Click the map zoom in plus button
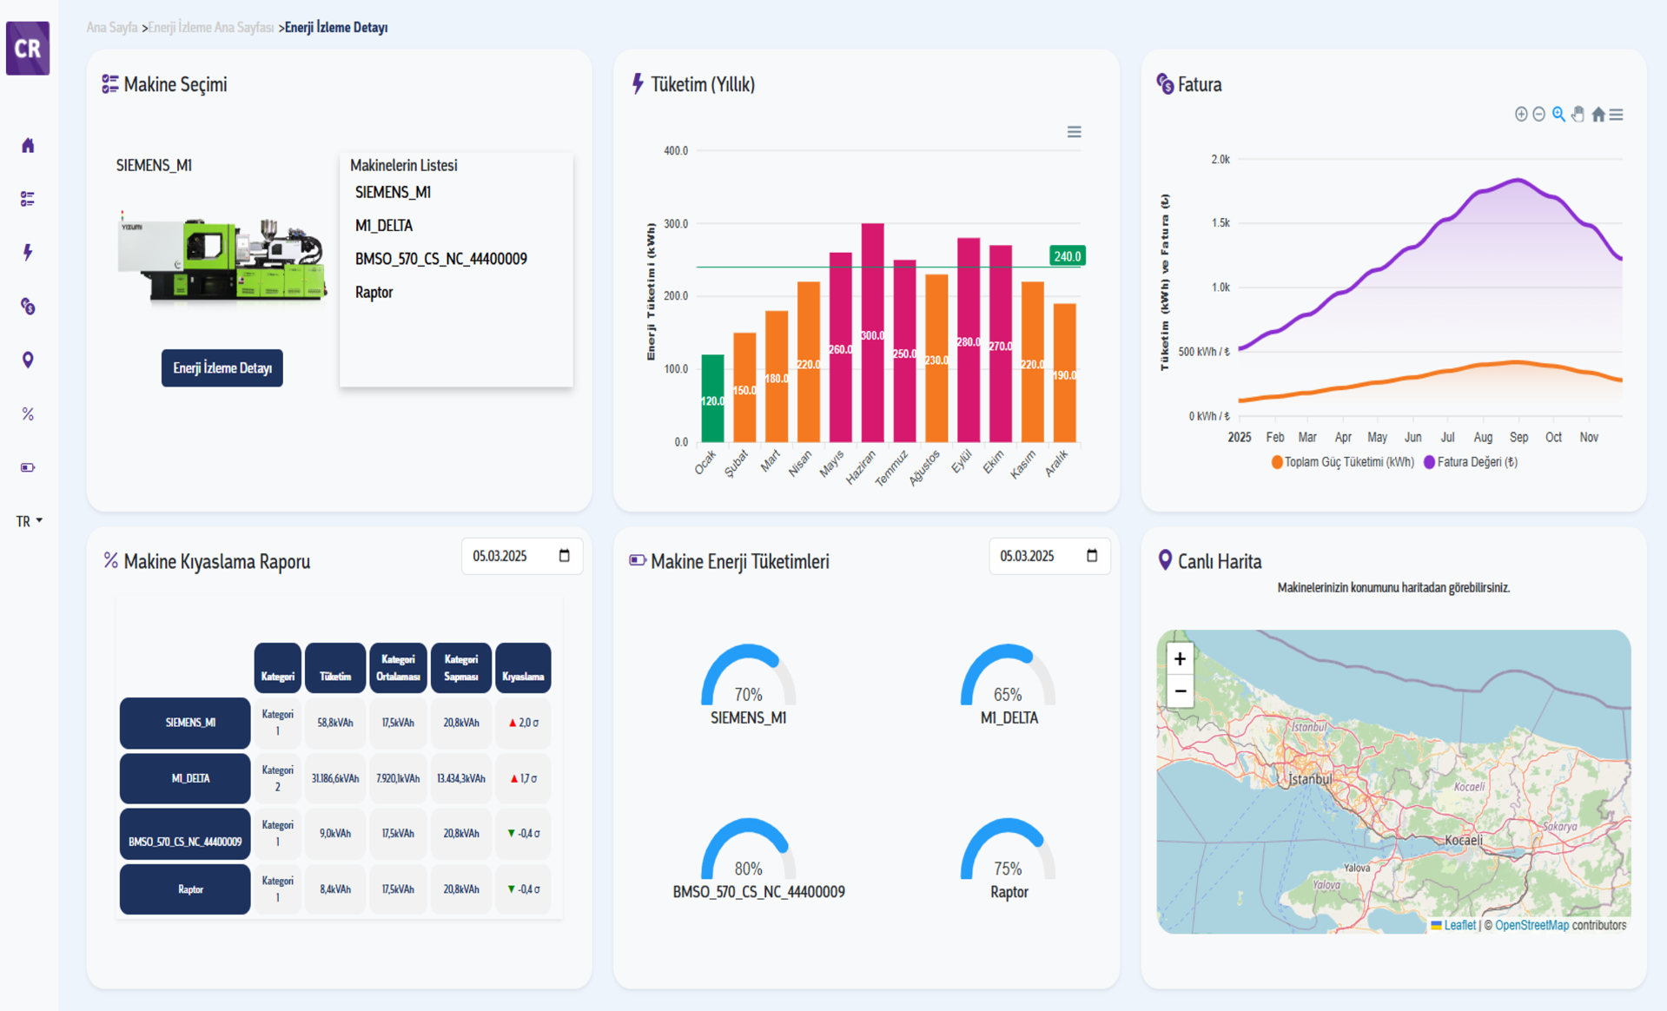This screenshot has height=1011, width=1667. tap(1179, 659)
